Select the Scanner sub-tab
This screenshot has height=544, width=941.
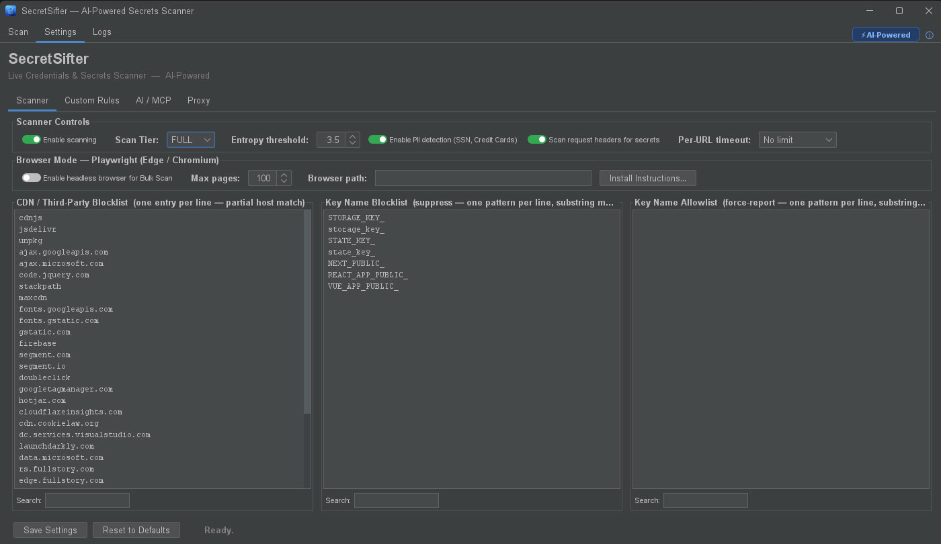(x=32, y=100)
